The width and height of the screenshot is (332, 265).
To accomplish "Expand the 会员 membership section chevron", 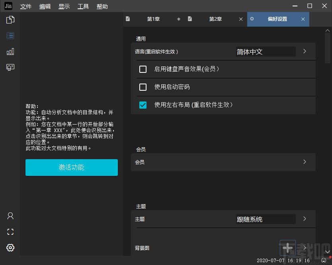I will tap(305, 162).
